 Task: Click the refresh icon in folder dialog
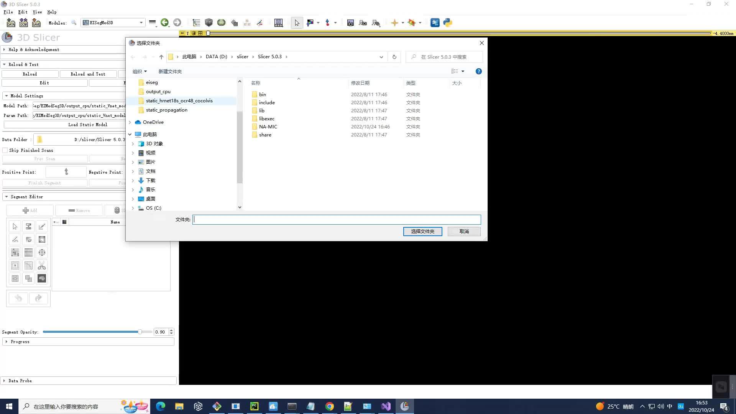tap(394, 57)
